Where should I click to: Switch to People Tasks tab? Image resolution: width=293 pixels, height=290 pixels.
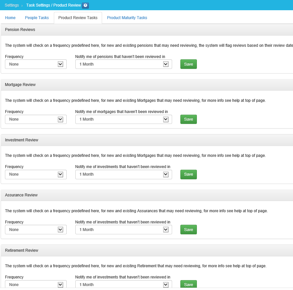point(37,18)
